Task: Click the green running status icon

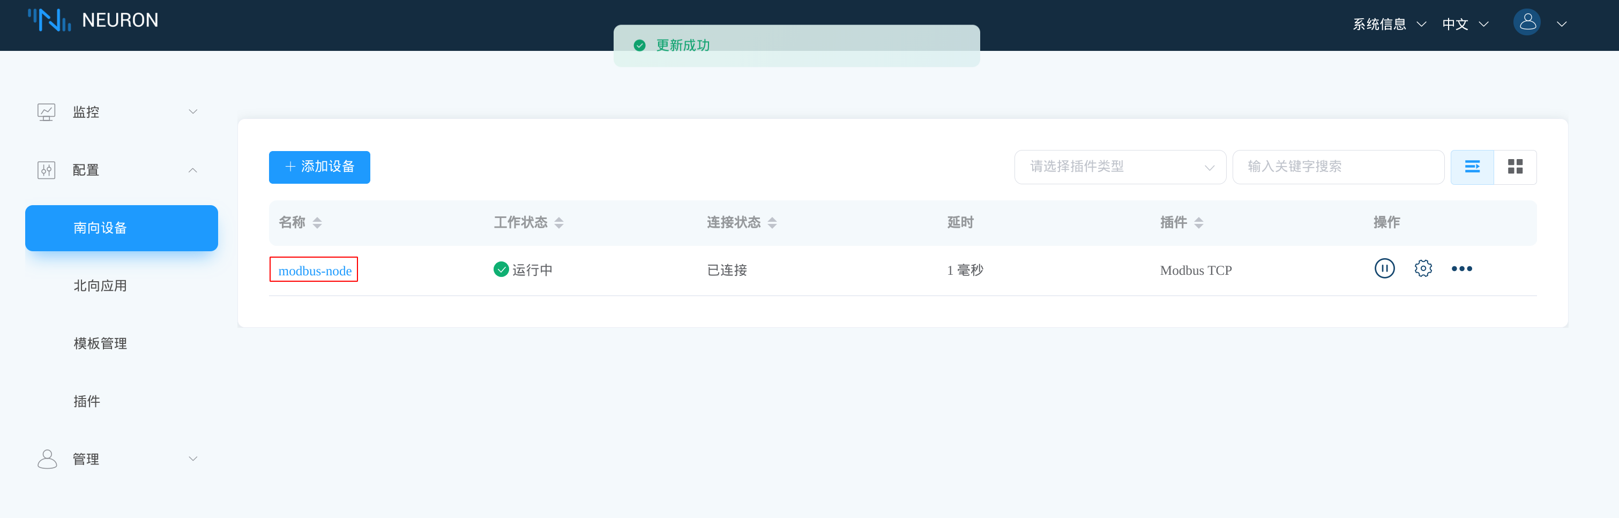Action: pyautogui.click(x=501, y=269)
